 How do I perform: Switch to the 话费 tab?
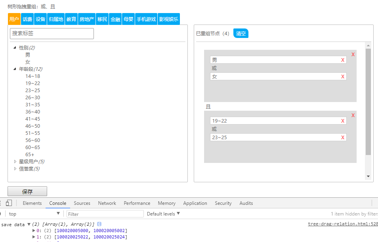pos(27,19)
